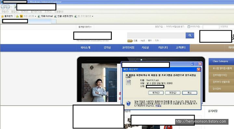234x129 pixels.
Task: Open the 자료실 navigation item
Action: pos(145,48)
